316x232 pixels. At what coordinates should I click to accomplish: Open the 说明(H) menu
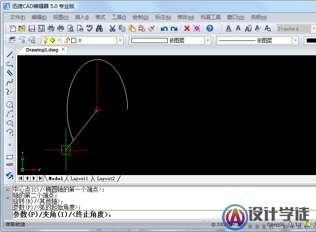point(258,17)
